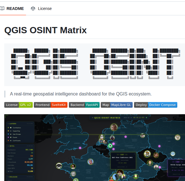Click the green ring target marker near Belgium
This screenshot has width=185, height=181.
110,146
